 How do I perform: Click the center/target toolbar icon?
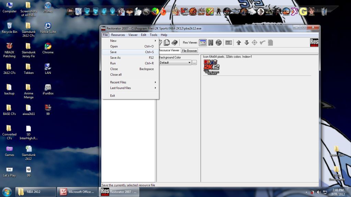pyautogui.click(x=255, y=42)
